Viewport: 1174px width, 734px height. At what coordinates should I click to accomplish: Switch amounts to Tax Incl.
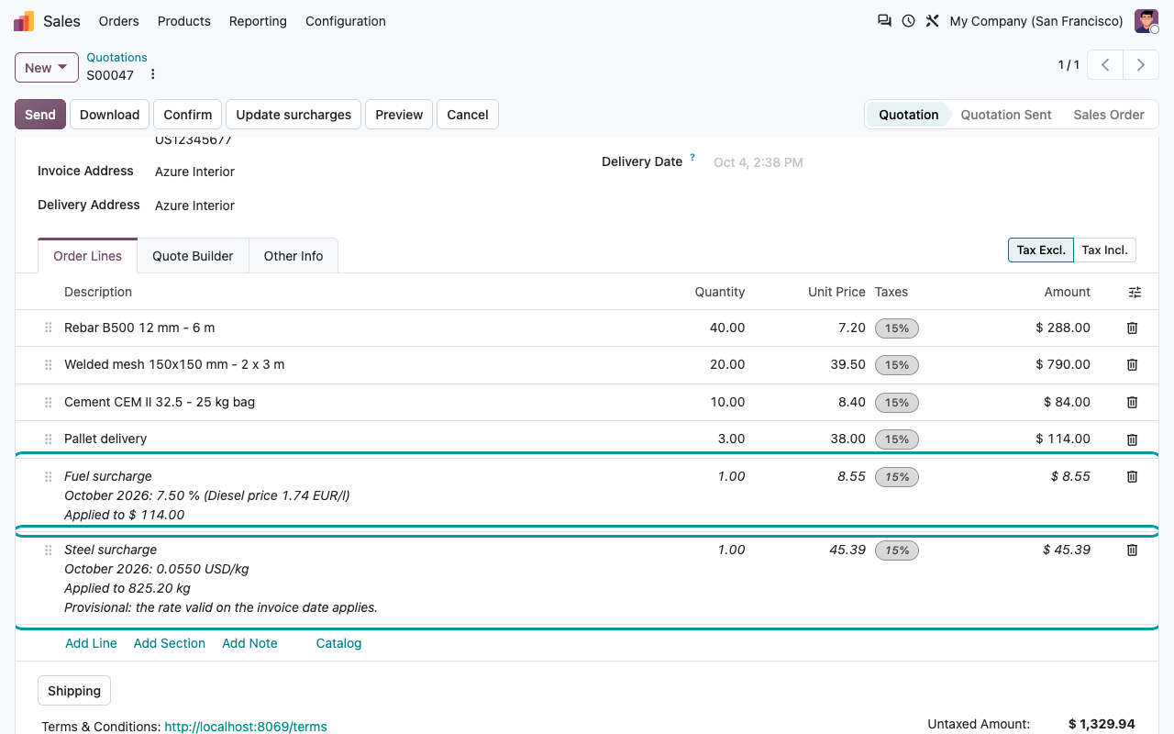click(1104, 250)
